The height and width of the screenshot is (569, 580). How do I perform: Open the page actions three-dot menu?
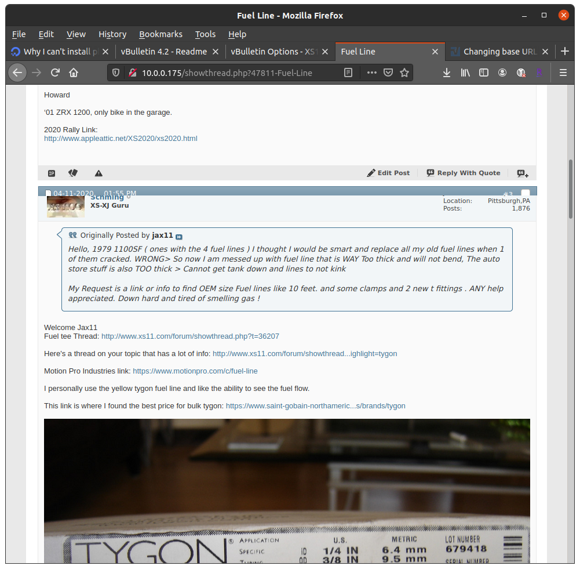(372, 73)
